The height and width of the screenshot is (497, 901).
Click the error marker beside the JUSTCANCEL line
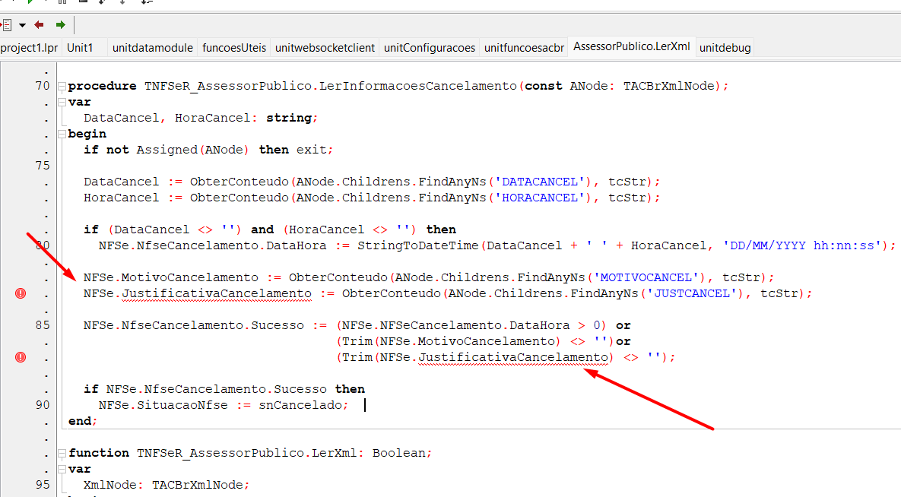(x=21, y=293)
